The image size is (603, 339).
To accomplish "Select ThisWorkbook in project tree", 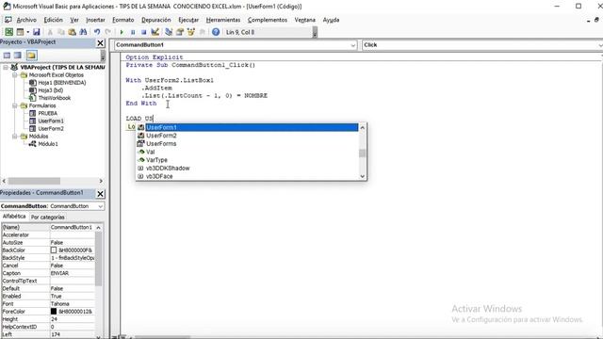I will (55, 98).
